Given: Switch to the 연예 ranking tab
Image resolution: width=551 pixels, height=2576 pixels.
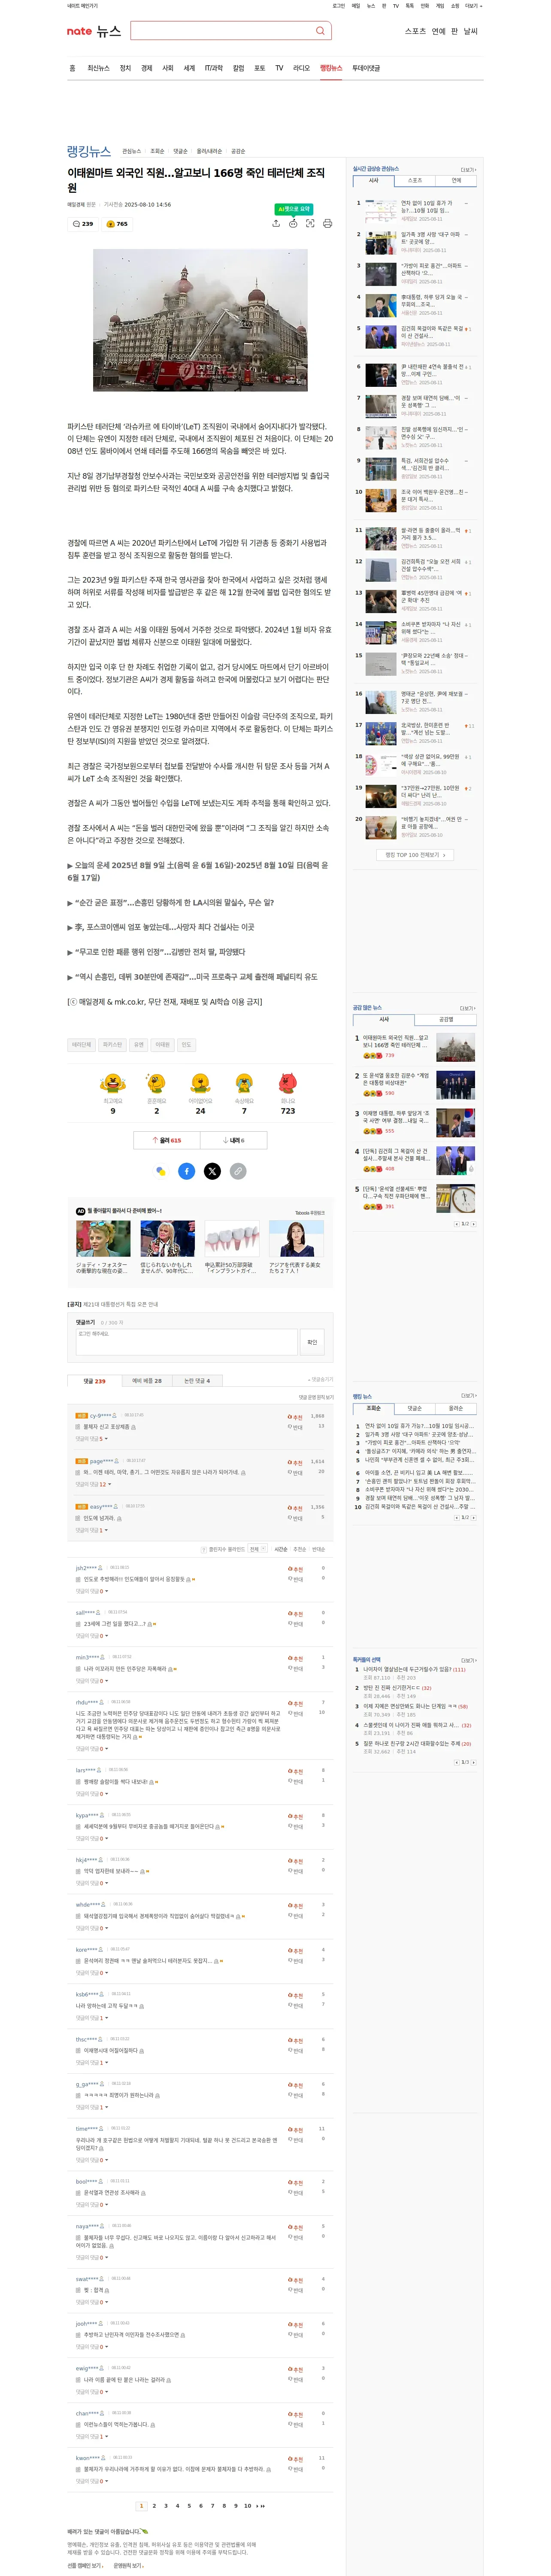Looking at the screenshot, I should click(456, 181).
